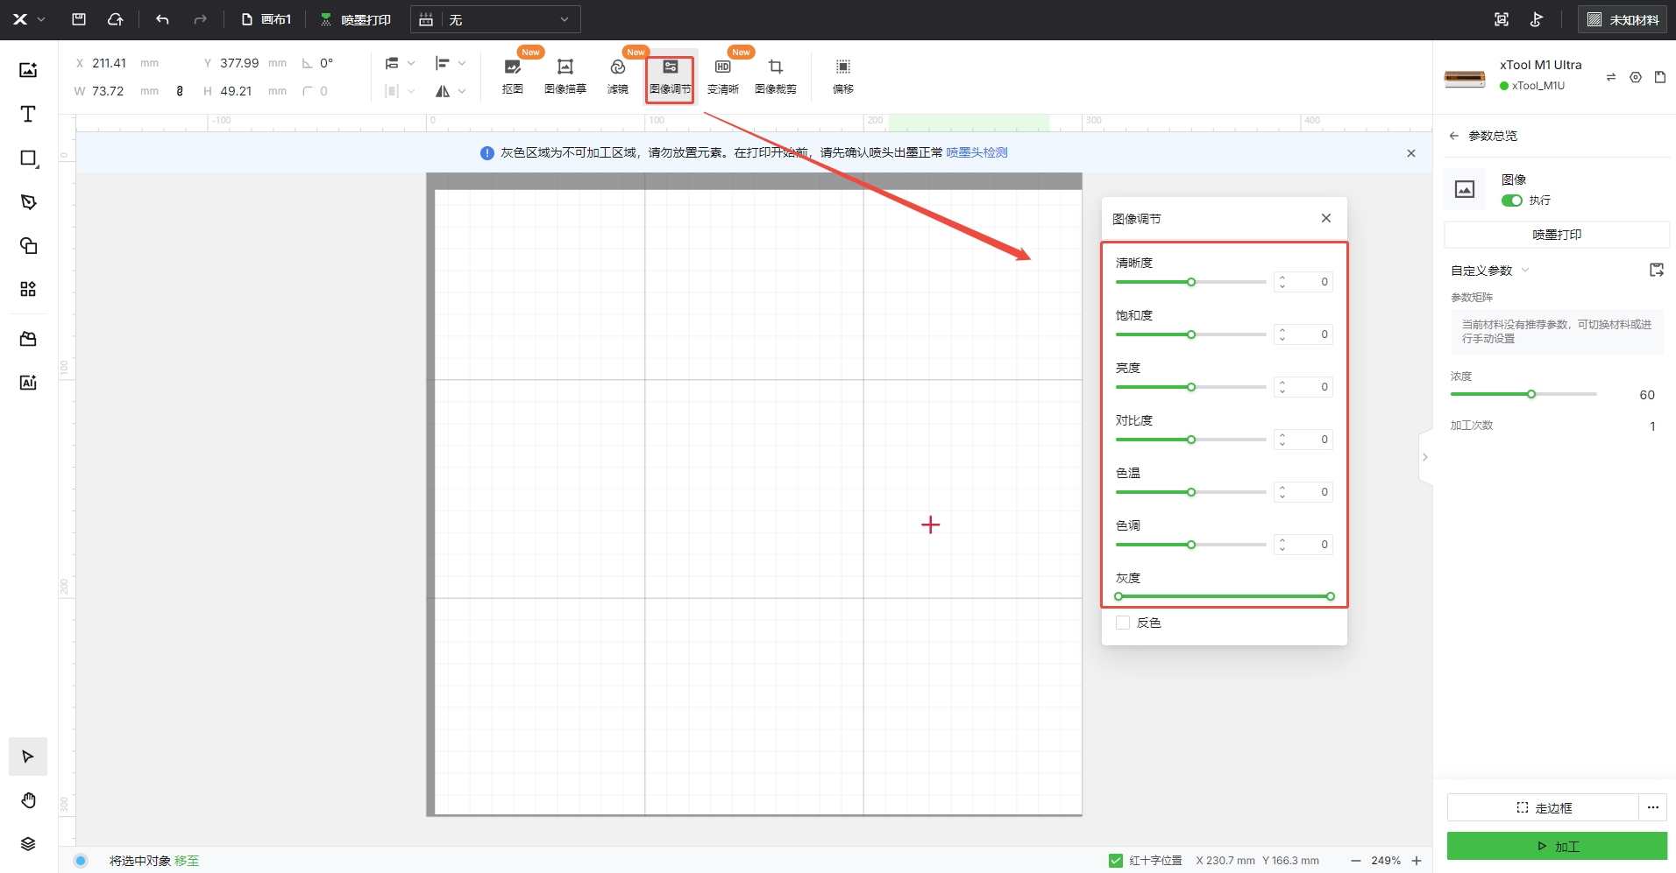Click the 色调 value field
Screen dimensions: 1676x873
[1303, 545]
